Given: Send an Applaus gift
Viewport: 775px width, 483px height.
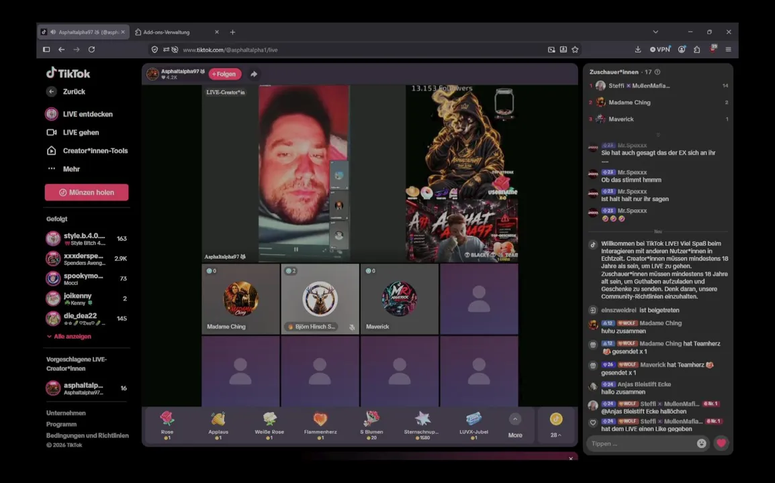Looking at the screenshot, I should [x=218, y=425].
